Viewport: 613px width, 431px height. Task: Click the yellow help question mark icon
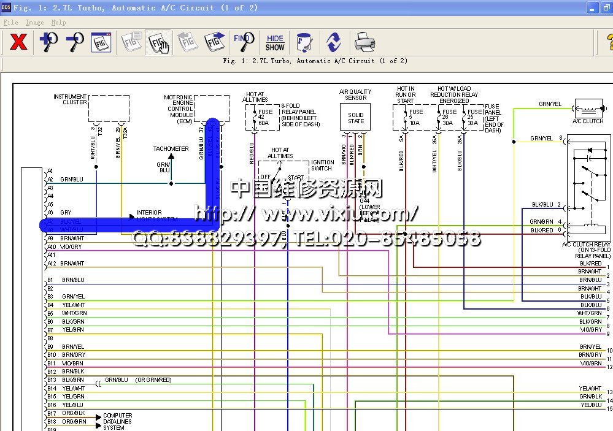pos(608,42)
